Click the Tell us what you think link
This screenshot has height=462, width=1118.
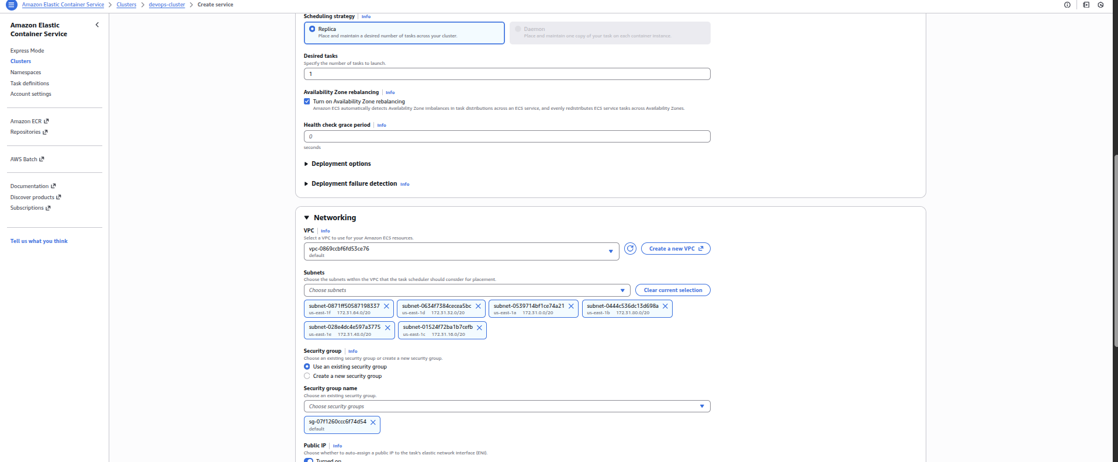pos(39,241)
